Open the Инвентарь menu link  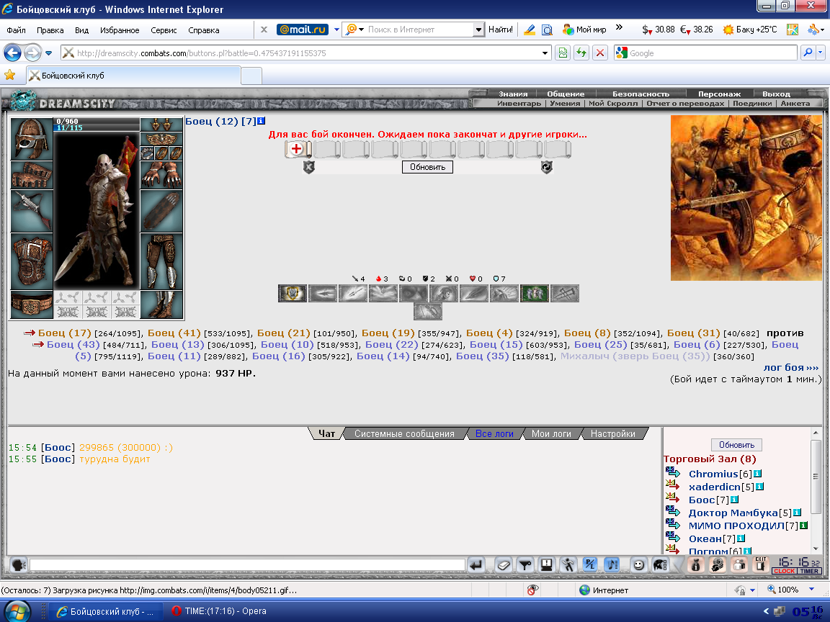coord(519,103)
